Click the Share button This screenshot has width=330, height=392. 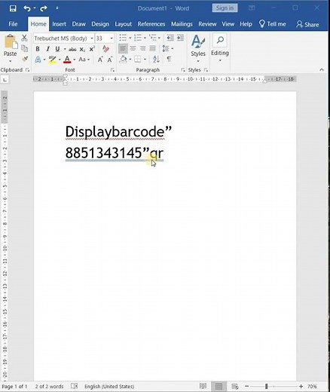click(307, 24)
